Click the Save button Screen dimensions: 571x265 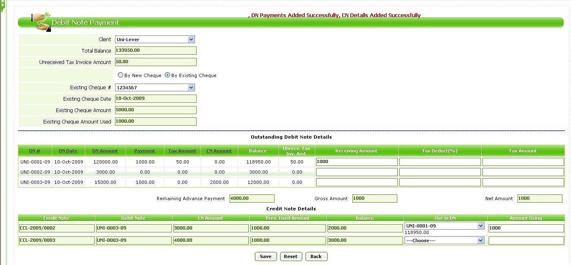[x=266, y=256]
